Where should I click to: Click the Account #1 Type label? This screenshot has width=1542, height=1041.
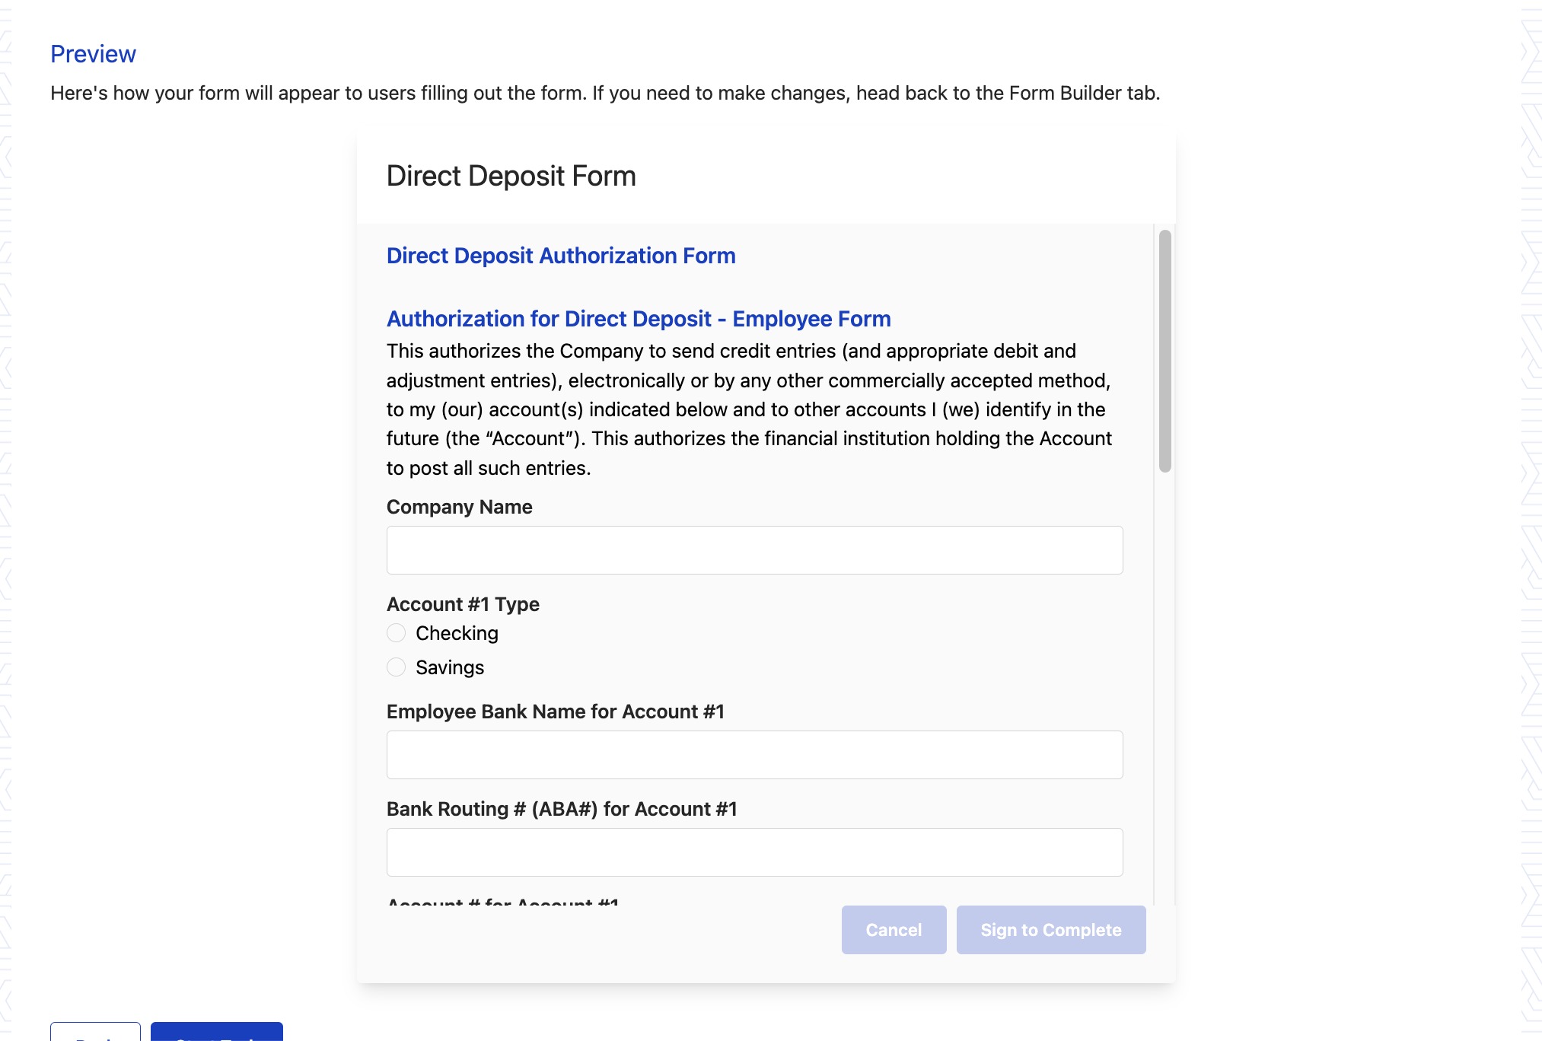(463, 604)
